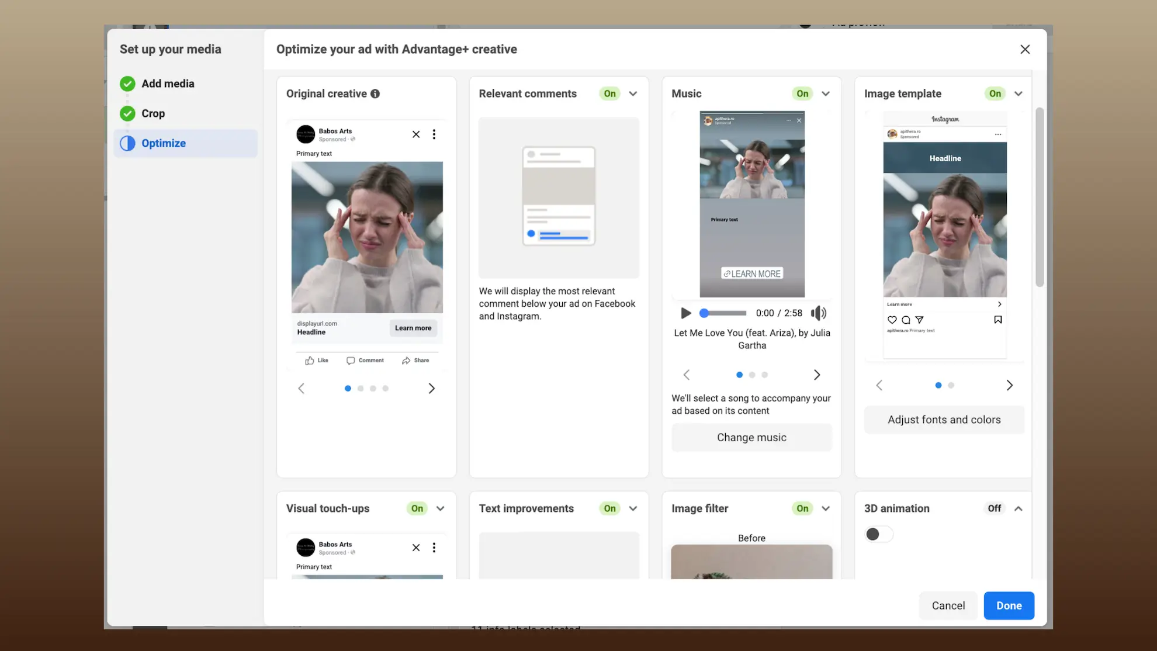The image size is (1157, 651).
Task: Click Change music button
Action: click(751, 438)
